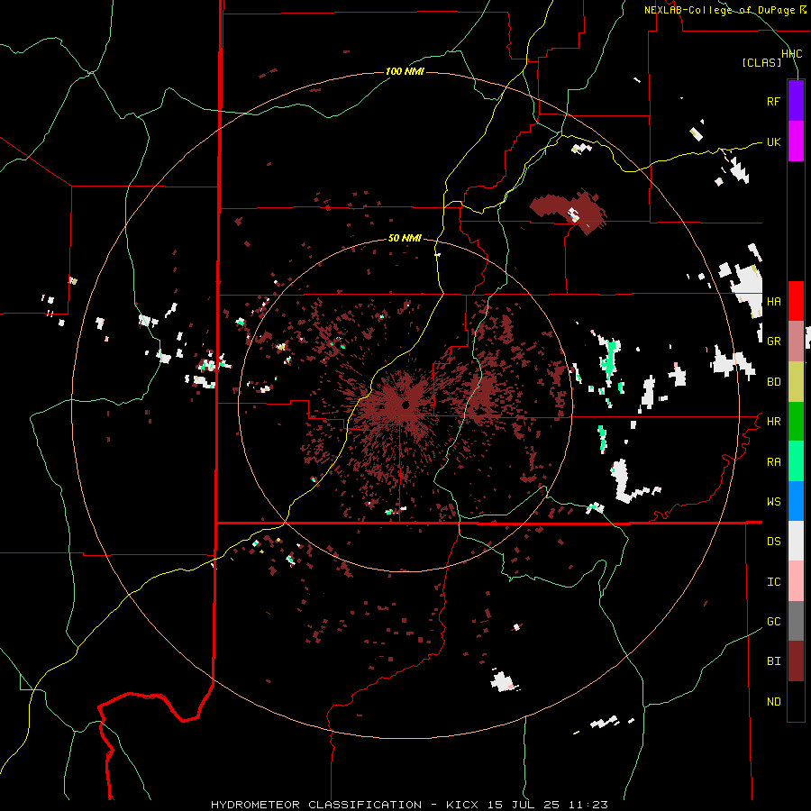This screenshot has width=811, height=811.
Task: Click the 'HA' legend label
Action: click(773, 301)
